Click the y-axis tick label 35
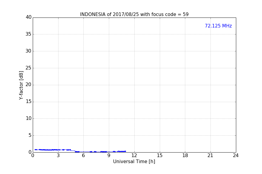 29,34
